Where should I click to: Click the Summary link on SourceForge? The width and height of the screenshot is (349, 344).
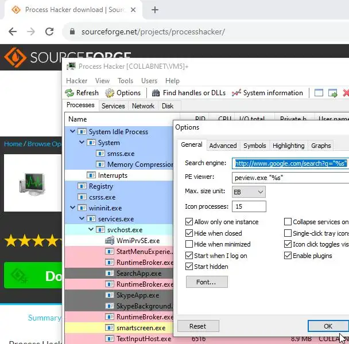pyautogui.click(x=45, y=318)
